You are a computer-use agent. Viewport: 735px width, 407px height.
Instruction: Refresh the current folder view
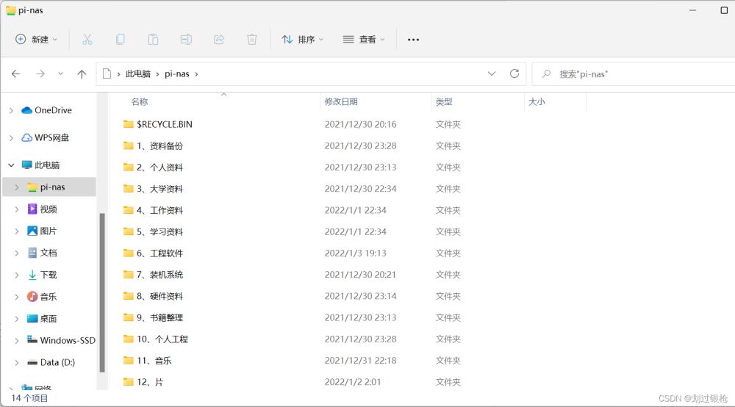[514, 73]
